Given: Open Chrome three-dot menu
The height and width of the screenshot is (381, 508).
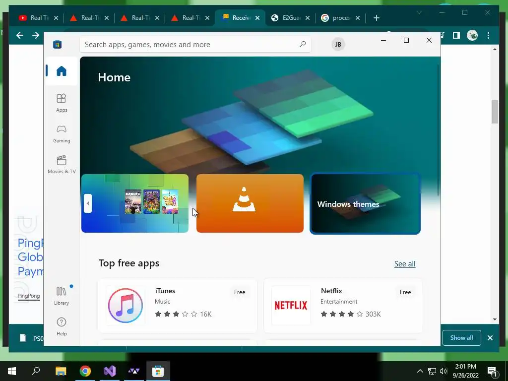Looking at the screenshot, I should click(x=488, y=35).
